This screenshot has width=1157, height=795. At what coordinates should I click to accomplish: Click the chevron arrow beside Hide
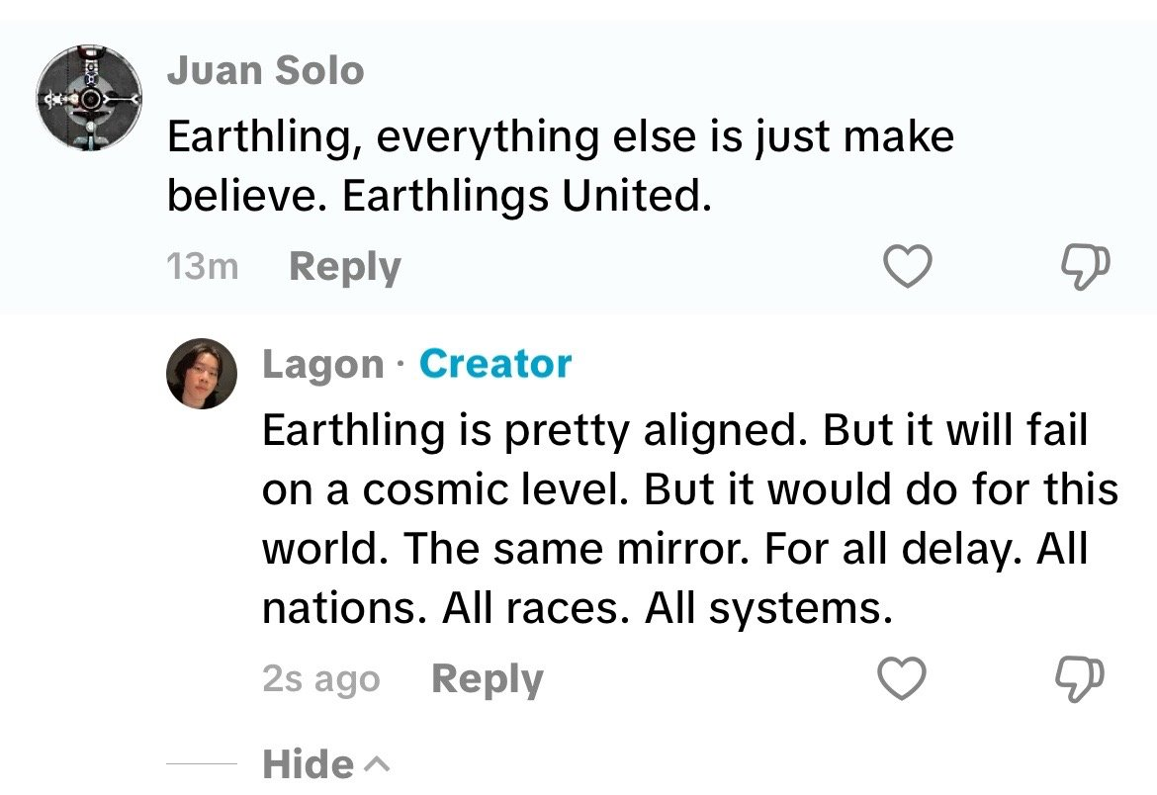pyautogui.click(x=377, y=764)
